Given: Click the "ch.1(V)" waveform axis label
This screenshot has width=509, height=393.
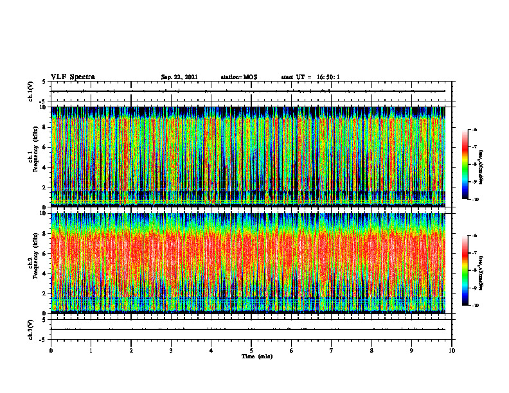Looking at the screenshot, I should click(x=30, y=91).
